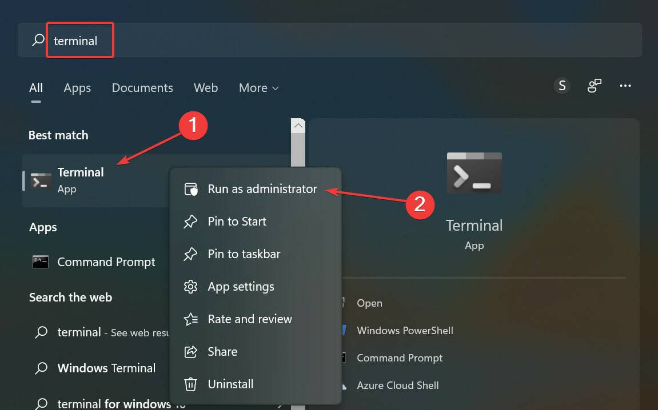Click Uninstall in the context menu
This screenshot has height=410, width=658.
(x=230, y=384)
